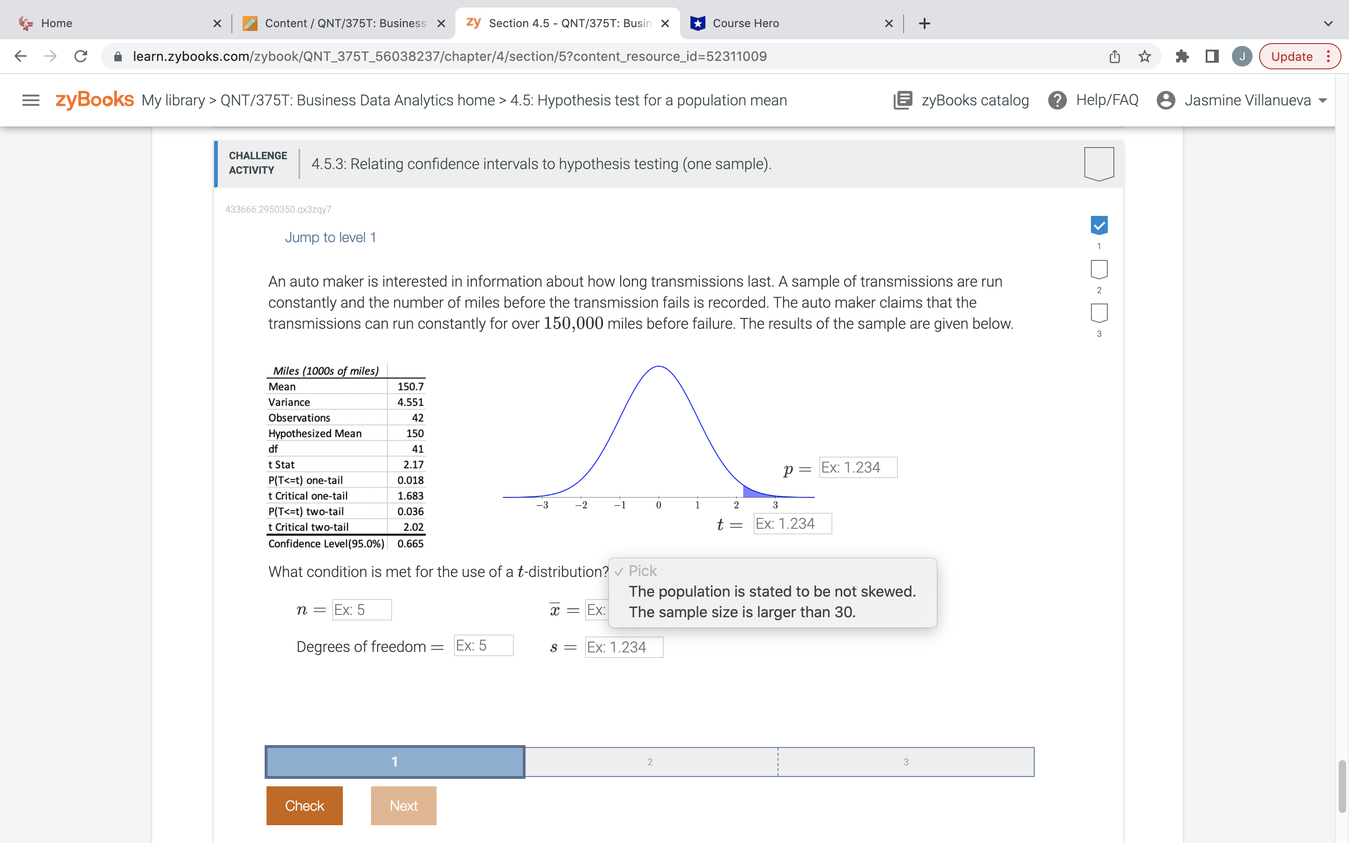1349x843 pixels.
Task: Click the p value input field
Action: click(857, 467)
